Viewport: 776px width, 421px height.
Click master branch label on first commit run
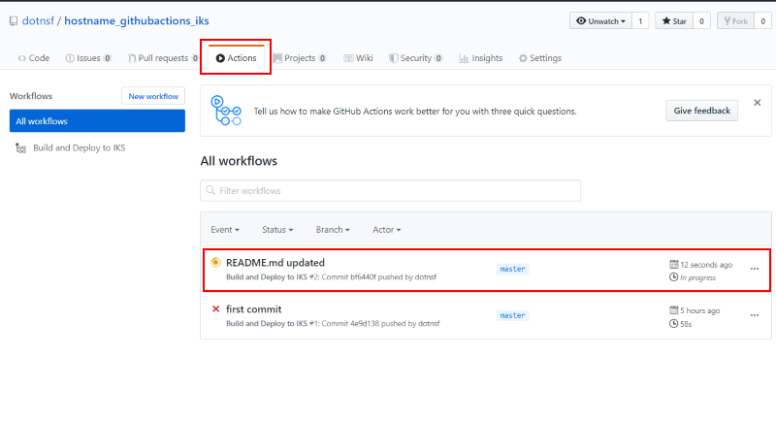(512, 315)
